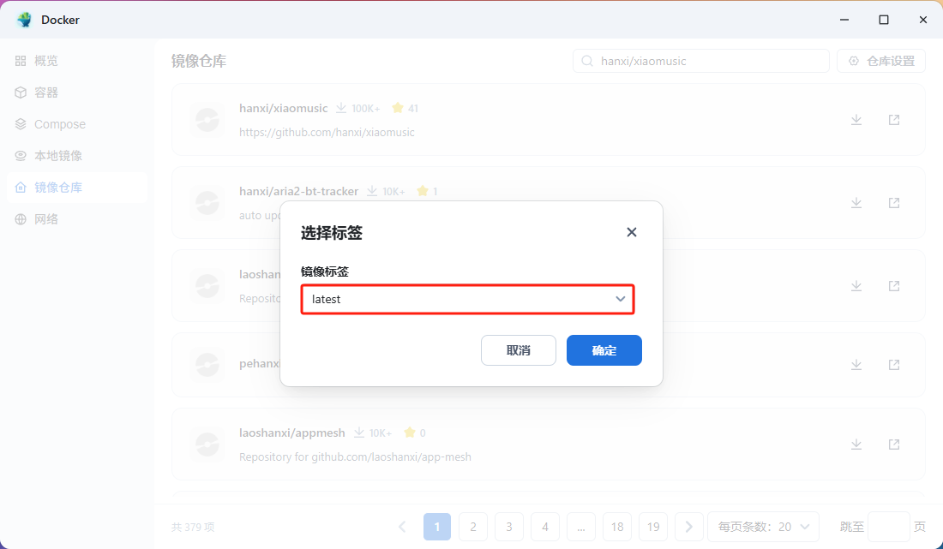Click laoshanxi/appmesh thumbnail image

(207, 445)
